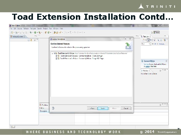The height and width of the screenshot is (135, 181).
Task: Open the Package Explorer view menu triangle
Action: click(37, 40)
